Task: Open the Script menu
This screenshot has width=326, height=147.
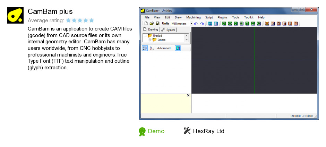Action: tap(209, 17)
